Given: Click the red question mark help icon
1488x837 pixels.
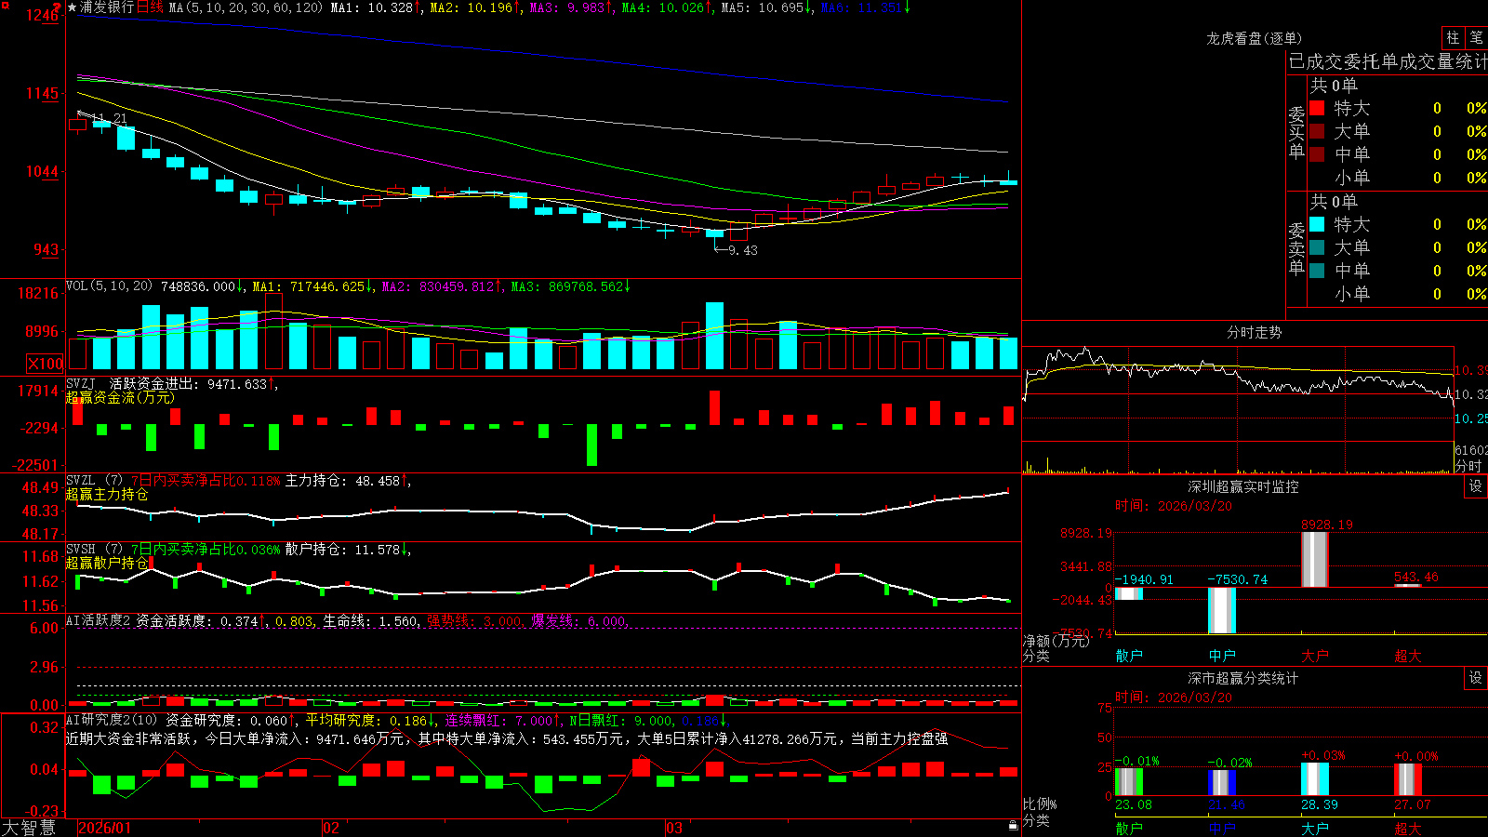Looking at the screenshot, I should [x=58, y=7].
